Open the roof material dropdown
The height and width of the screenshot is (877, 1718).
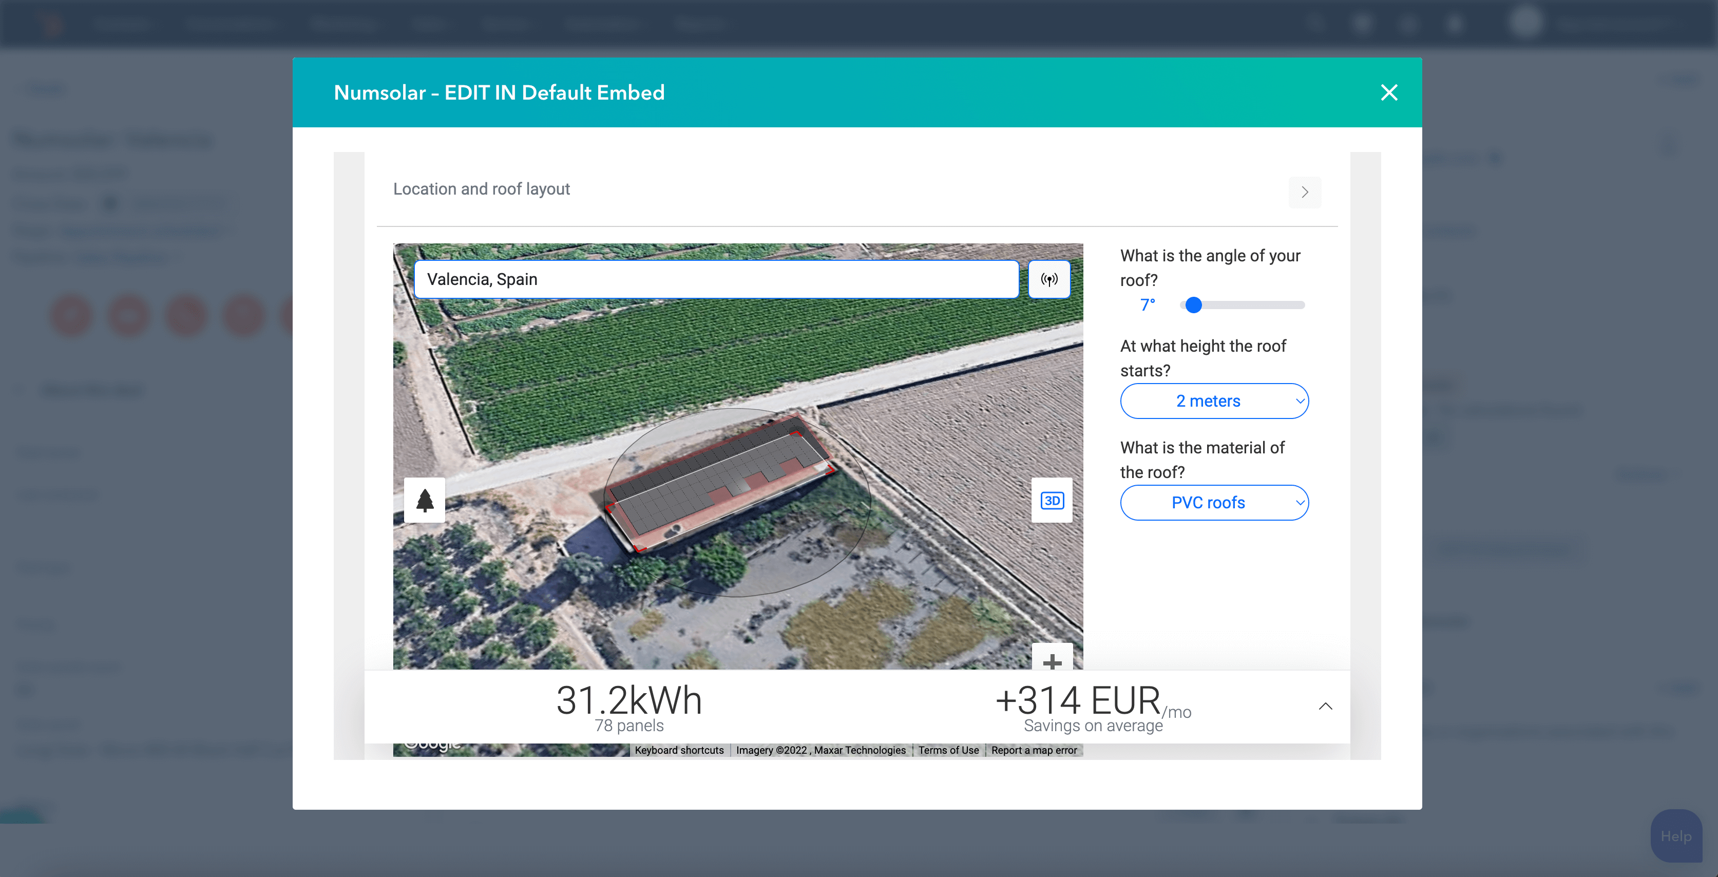[x=1214, y=502]
